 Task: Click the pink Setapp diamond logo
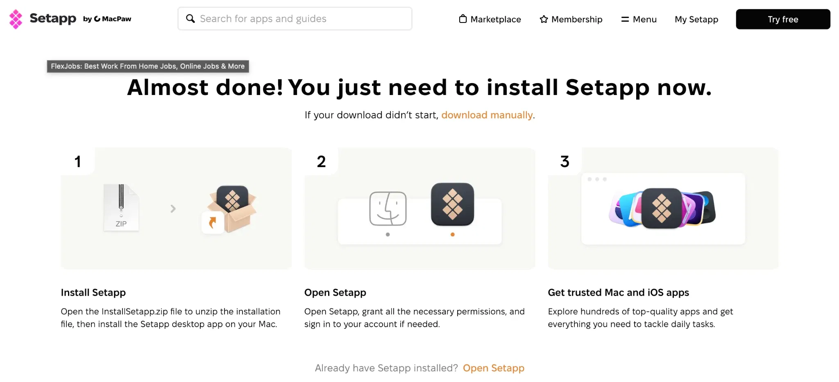[x=16, y=18]
